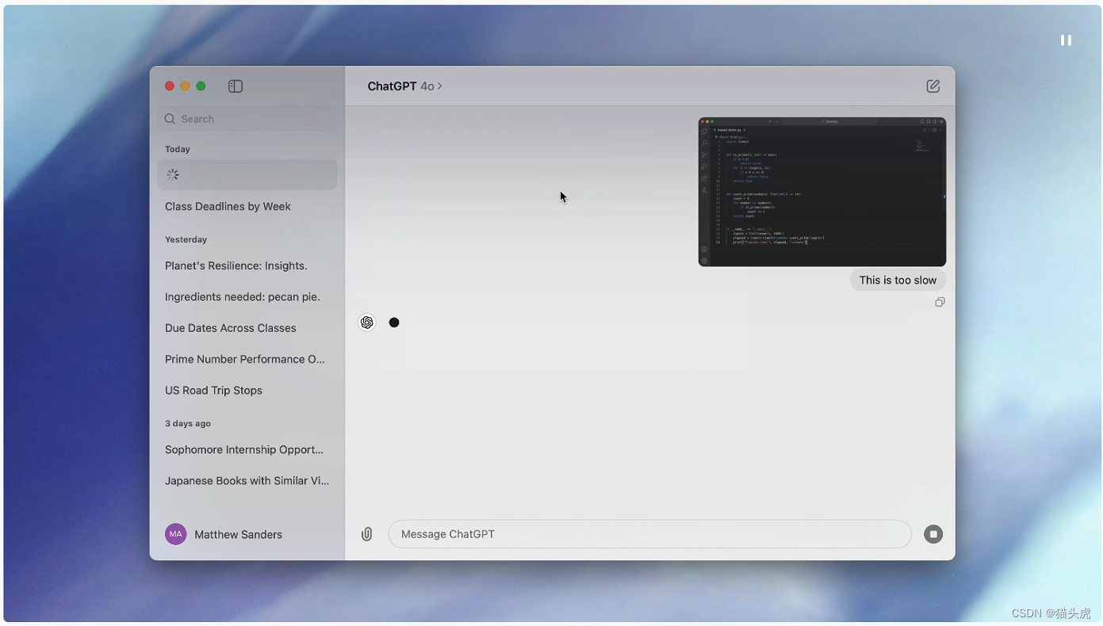The width and height of the screenshot is (1103, 626).
Task: Copy the 'This is too slow' message
Action: [940, 302]
